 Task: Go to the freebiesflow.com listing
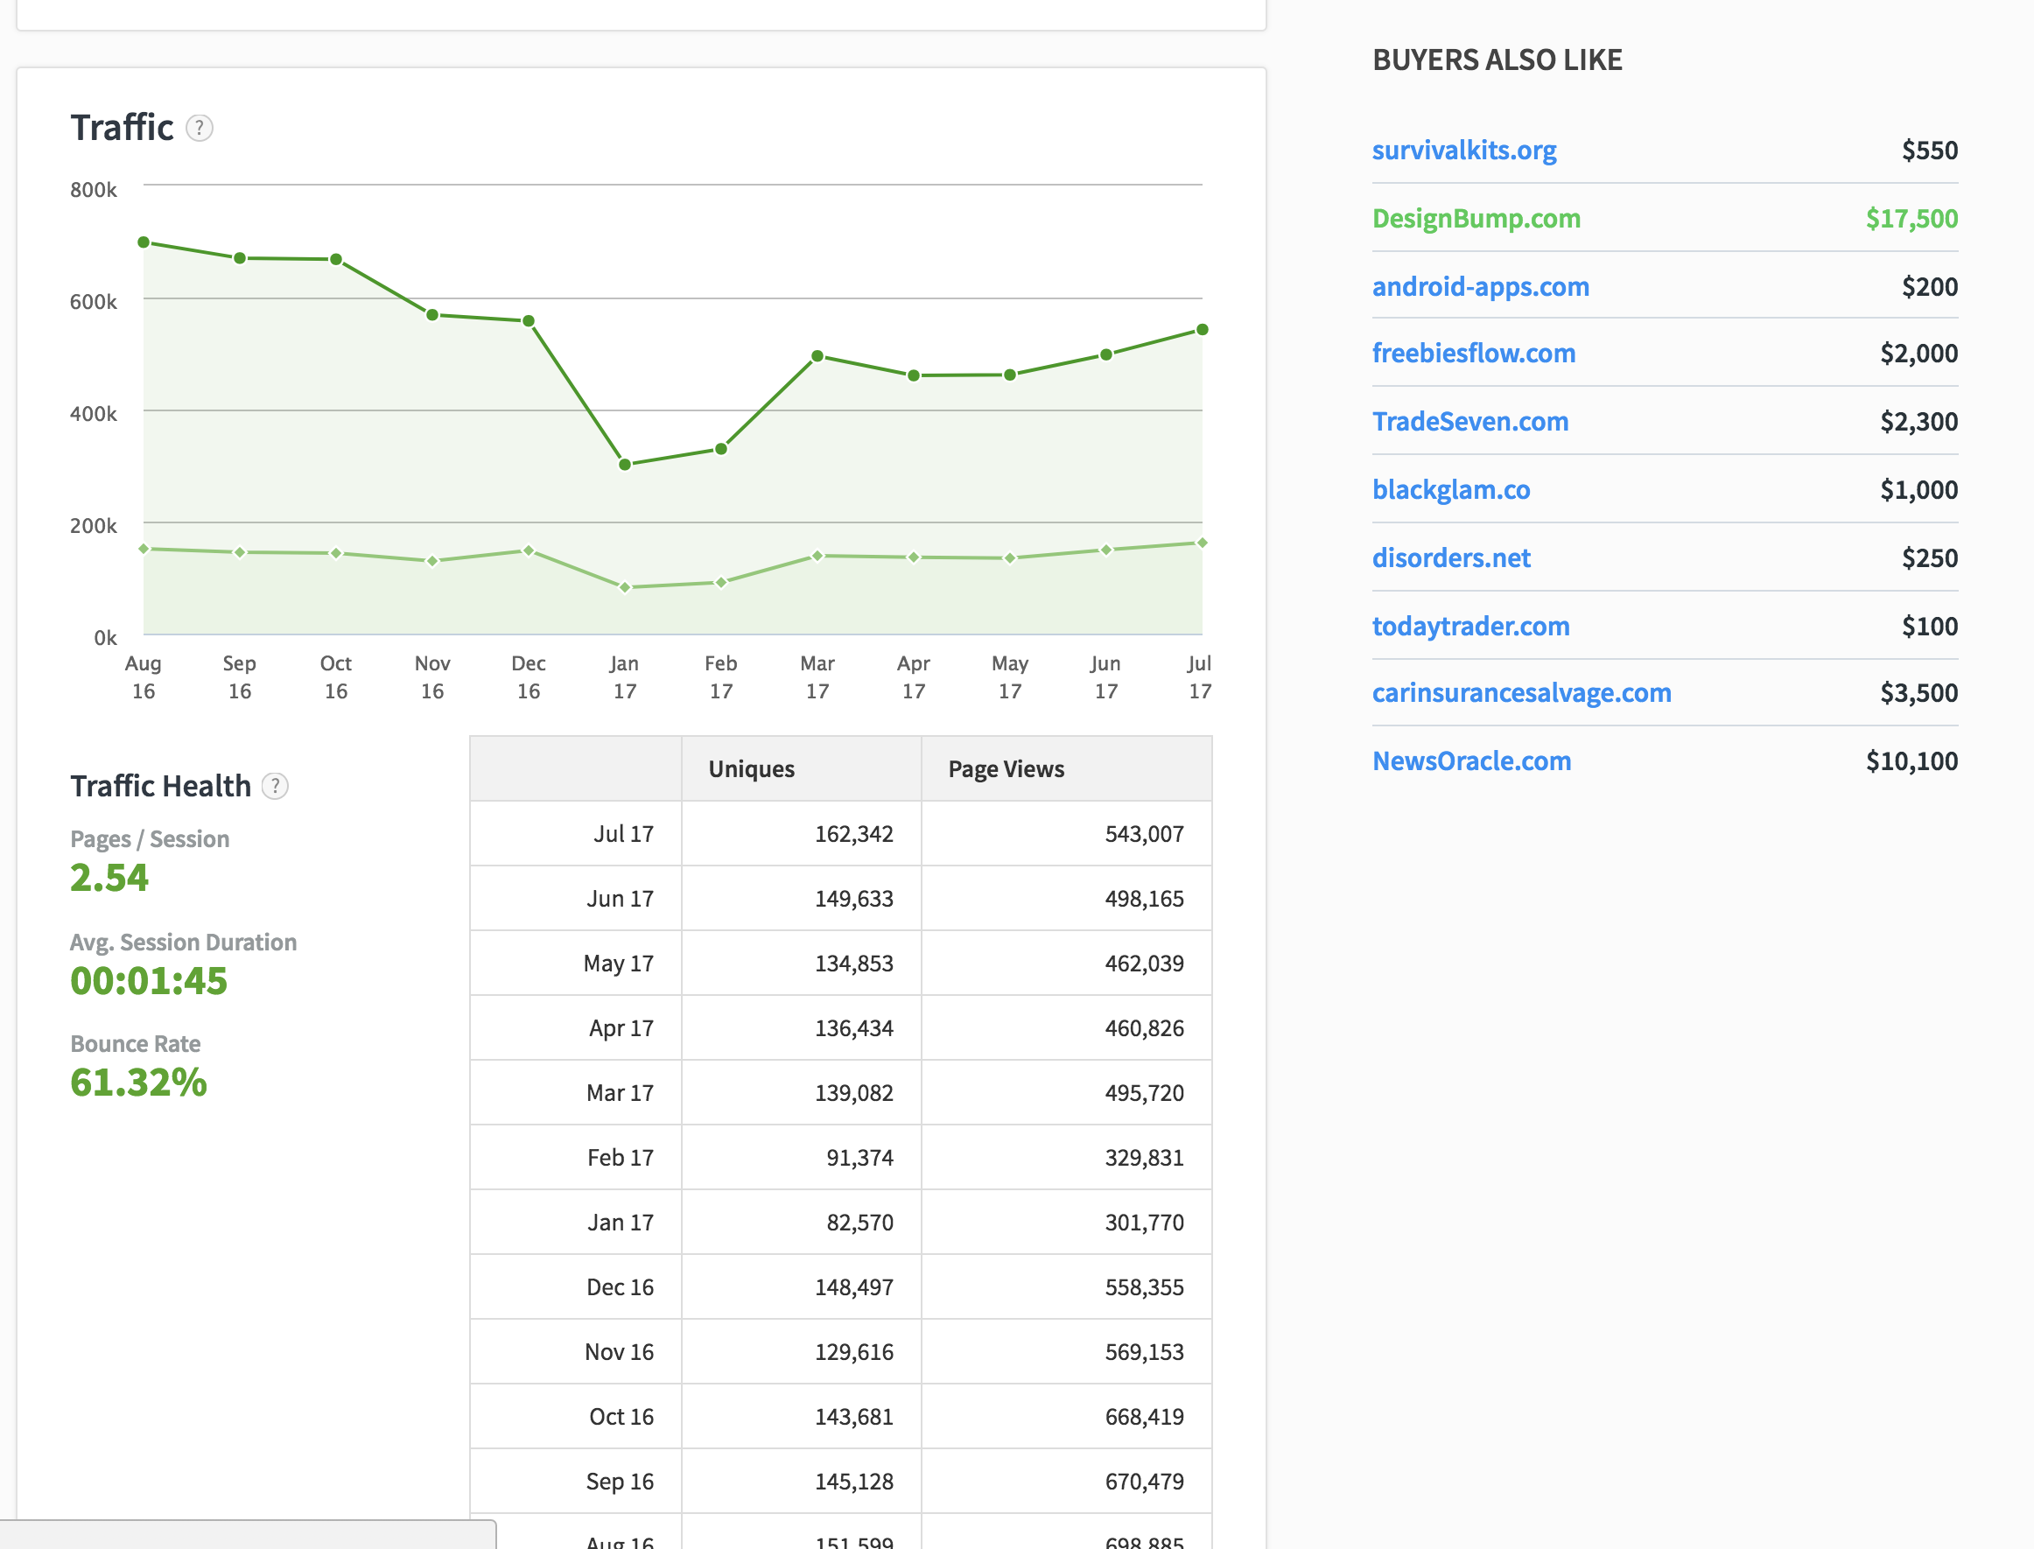pos(1472,354)
